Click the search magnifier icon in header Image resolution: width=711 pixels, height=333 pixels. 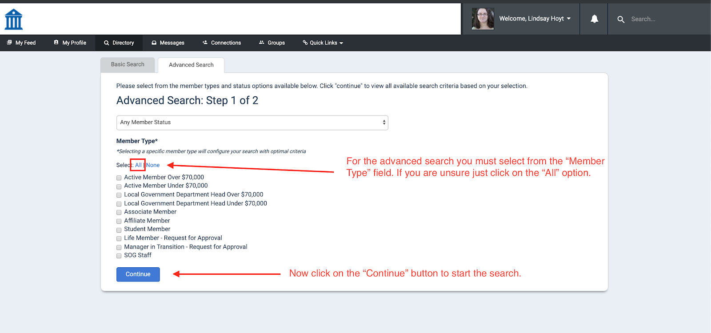tap(621, 19)
